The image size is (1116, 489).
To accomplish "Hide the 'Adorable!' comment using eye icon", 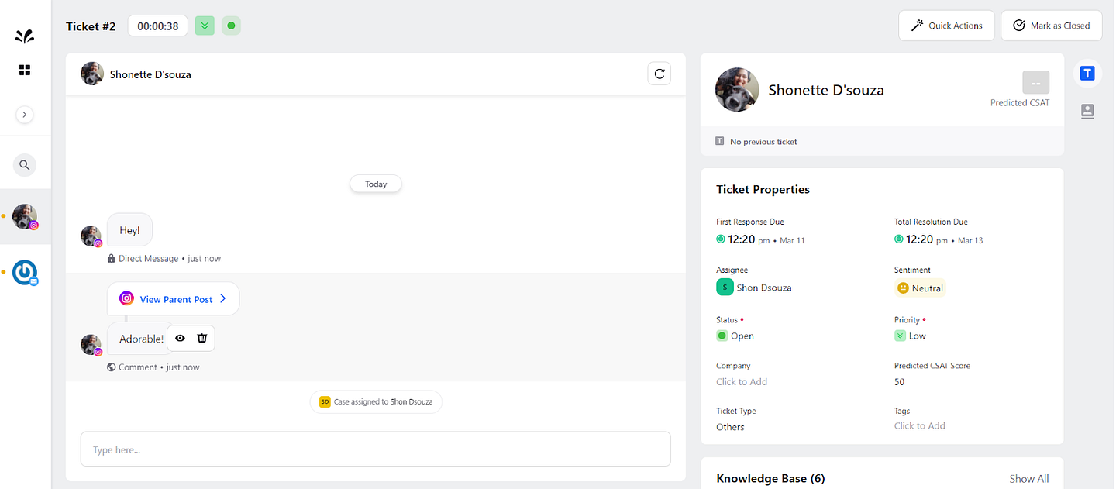I will tap(180, 338).
